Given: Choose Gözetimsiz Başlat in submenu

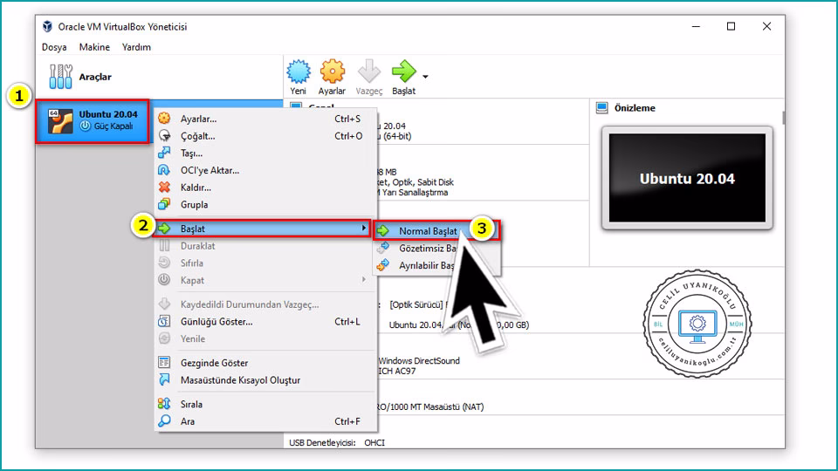Looking at the screenshot, I should click(436, 248).
